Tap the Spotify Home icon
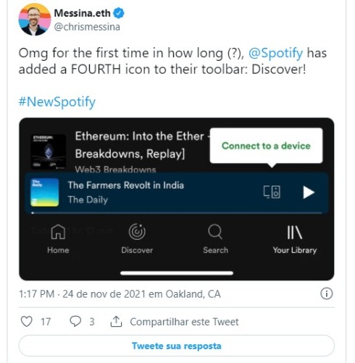 (x=58, y=232)
